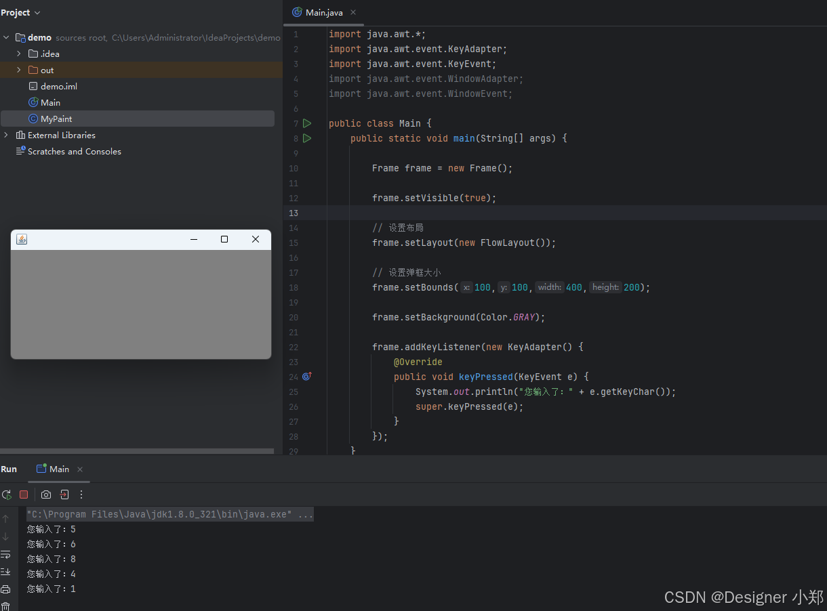Click the demo.iml file icon
The height and width of the screenshot is (611, 827).
[33, 86]
